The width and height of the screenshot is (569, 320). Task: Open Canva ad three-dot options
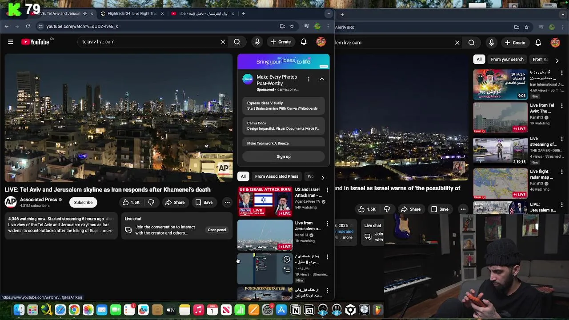point(309,79)
